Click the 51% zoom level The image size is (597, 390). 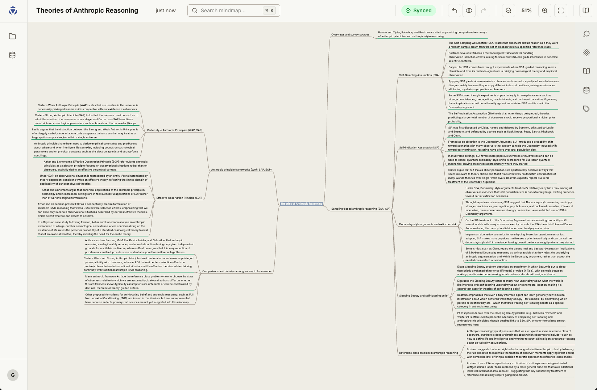526,11
